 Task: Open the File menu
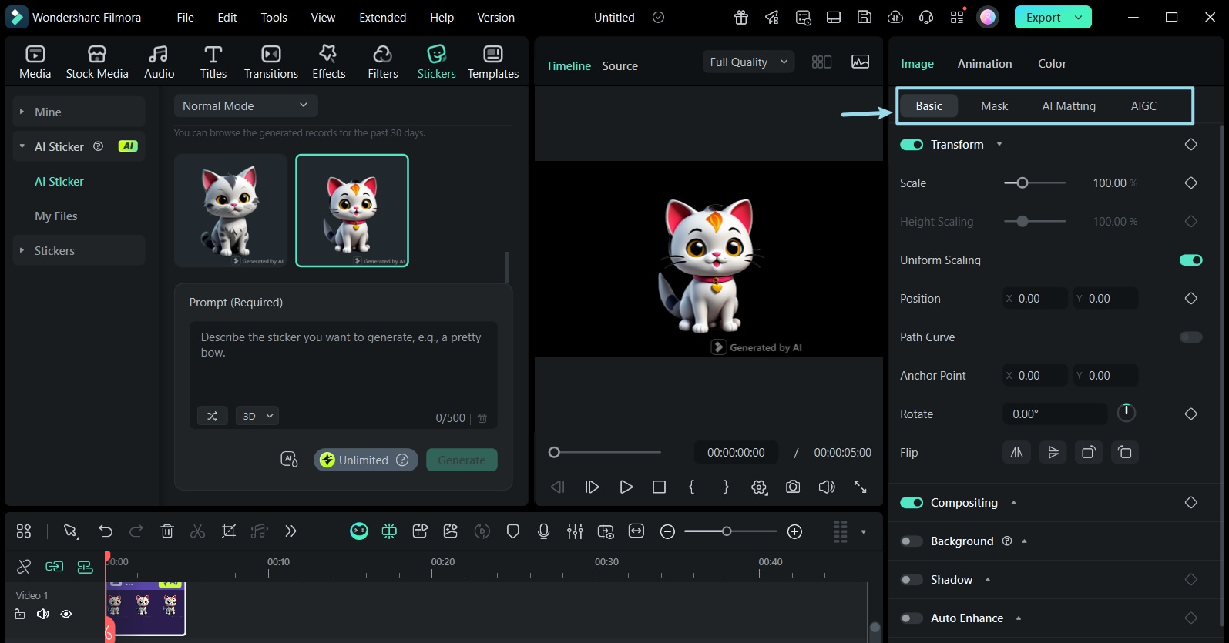click(x=185, y=17)
